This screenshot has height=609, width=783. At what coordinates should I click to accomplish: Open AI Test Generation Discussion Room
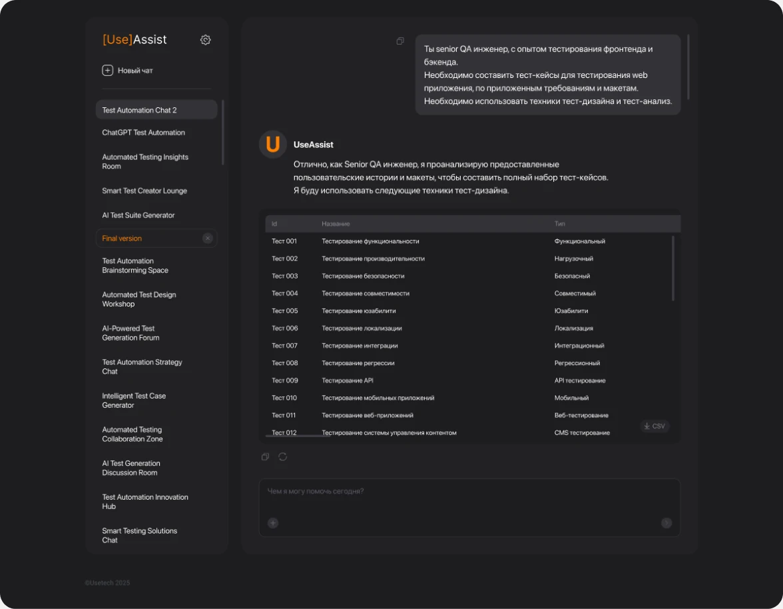tap(130, 468)
